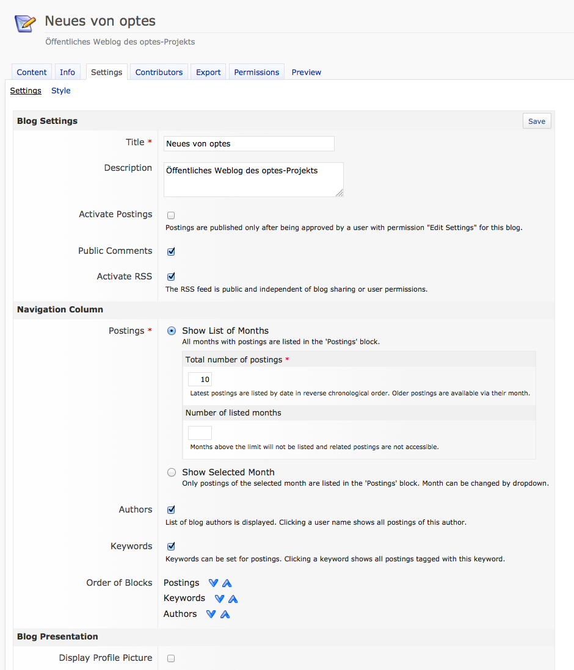Move Postings block up with arrow
This screenshot has height=670, width=574.
click(x=227, y=583)
